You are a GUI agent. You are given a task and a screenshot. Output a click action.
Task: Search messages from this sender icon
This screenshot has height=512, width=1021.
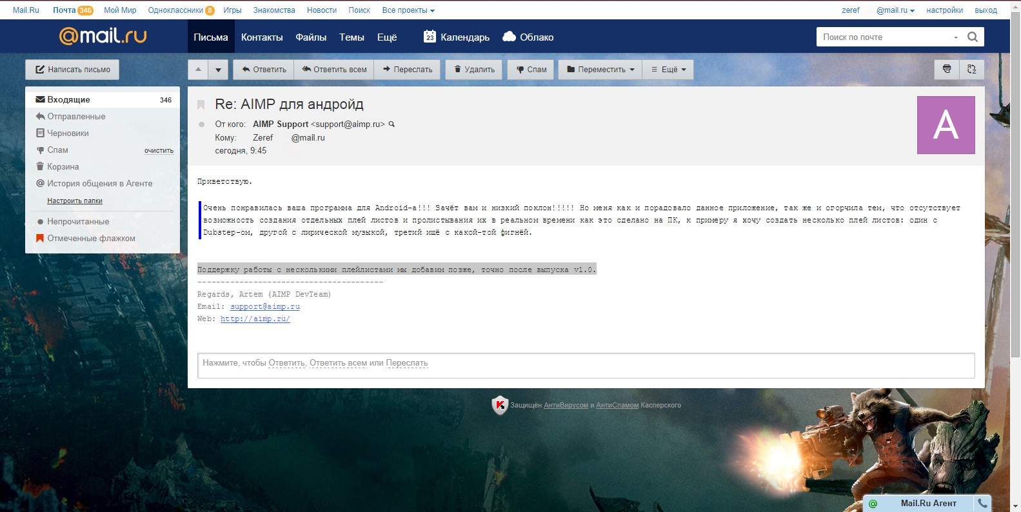pos(392,124)
